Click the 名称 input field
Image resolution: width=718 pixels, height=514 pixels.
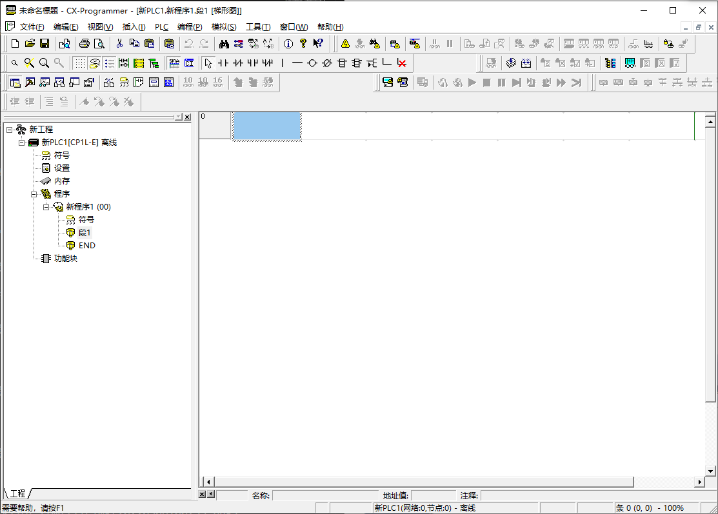click(325, 496)
